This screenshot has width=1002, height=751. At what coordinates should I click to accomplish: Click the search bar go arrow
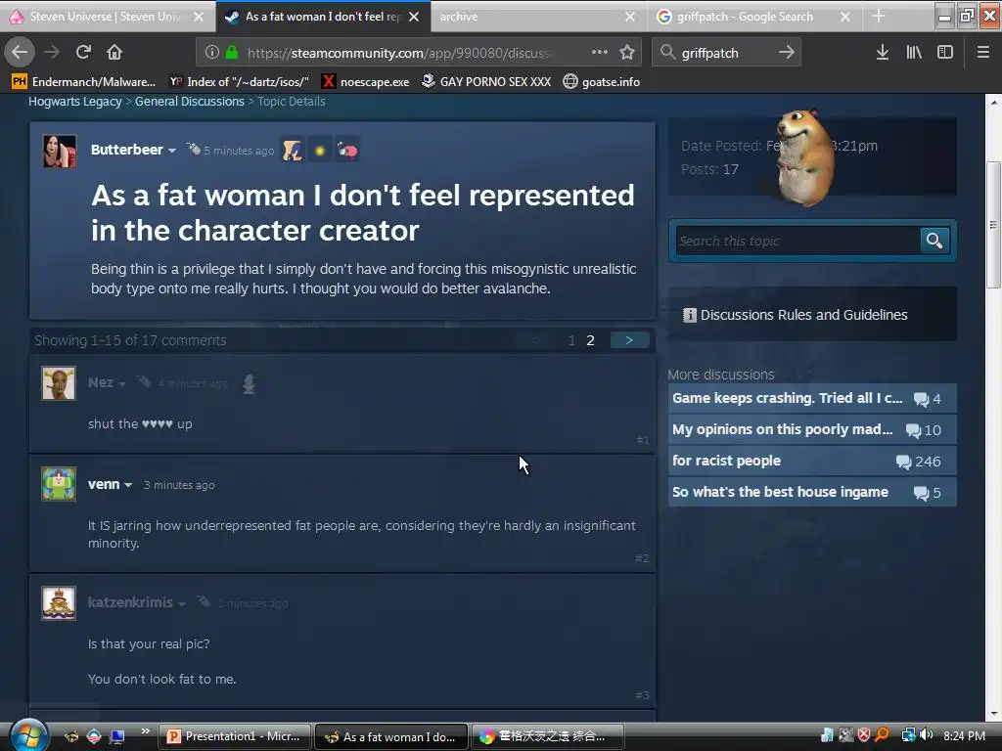click(787, 52)
